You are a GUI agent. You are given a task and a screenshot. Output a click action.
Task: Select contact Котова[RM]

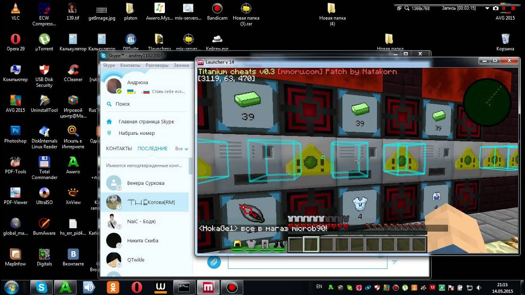(144, 202)
